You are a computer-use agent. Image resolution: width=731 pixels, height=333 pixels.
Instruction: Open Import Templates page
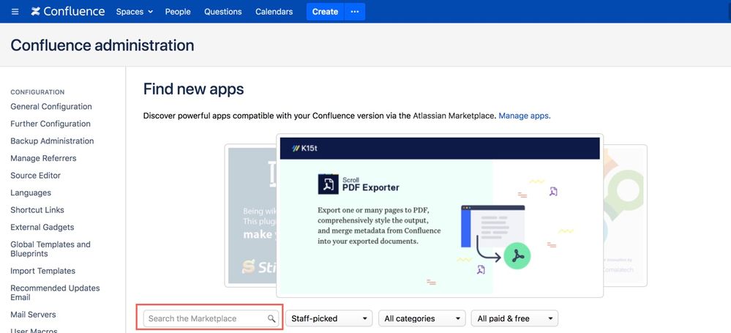pos(43,271)
